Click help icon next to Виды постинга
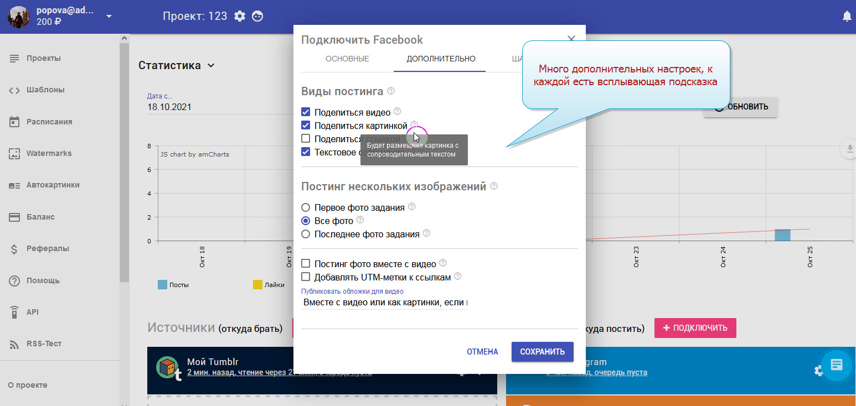Image resolution: width=856 pixels, height=406 pixels. tap(391, 91)
